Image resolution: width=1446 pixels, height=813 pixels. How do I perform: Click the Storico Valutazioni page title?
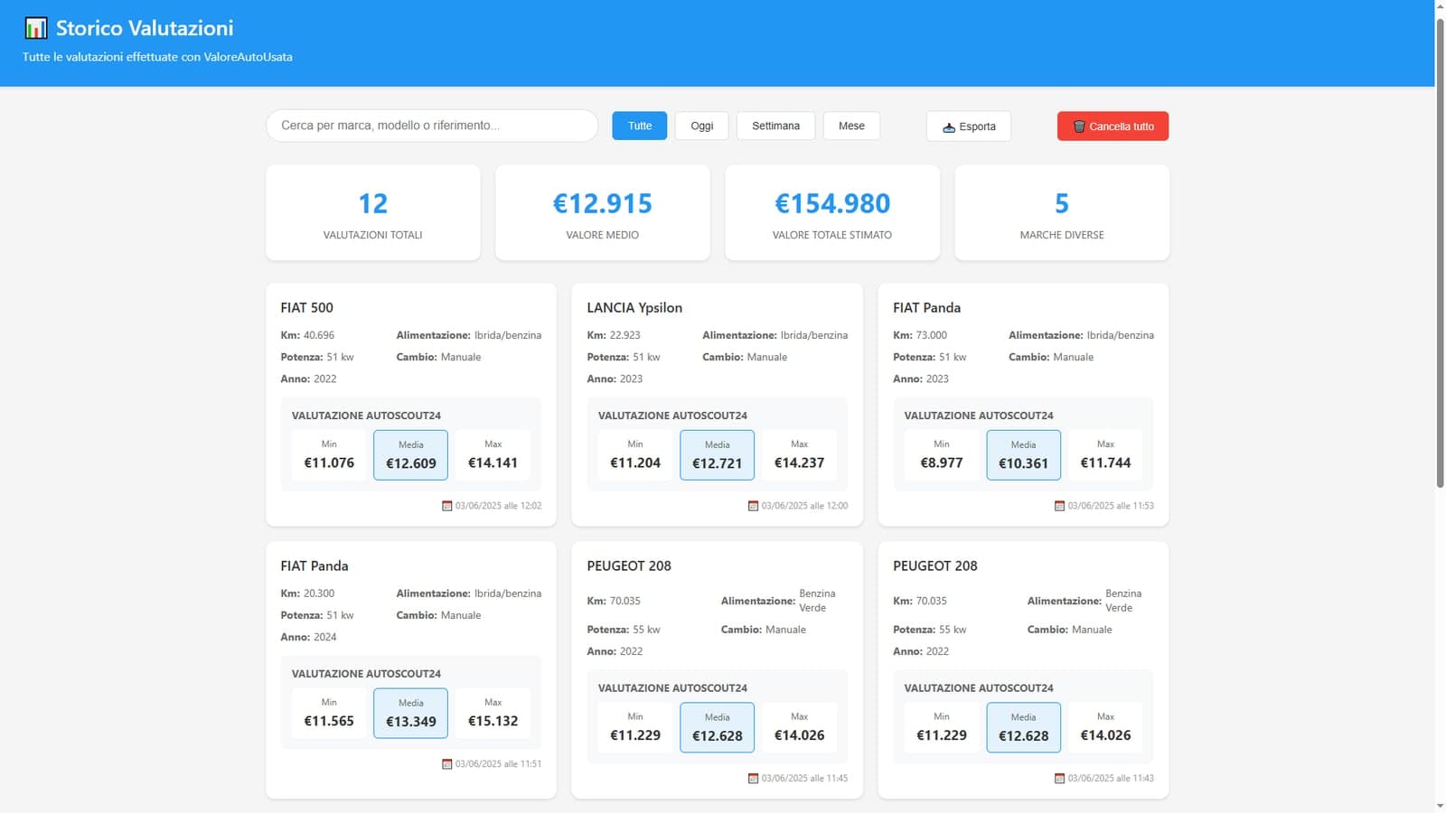[145, 28]
